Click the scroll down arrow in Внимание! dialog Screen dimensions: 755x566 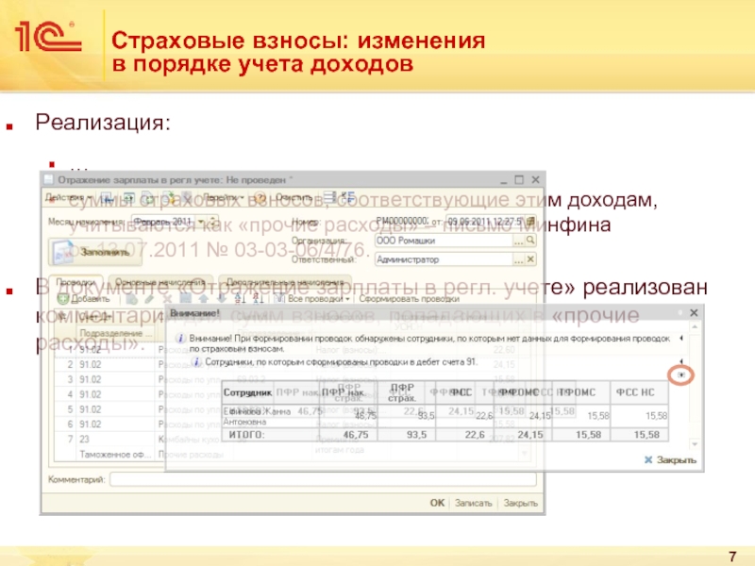(694, 443)
